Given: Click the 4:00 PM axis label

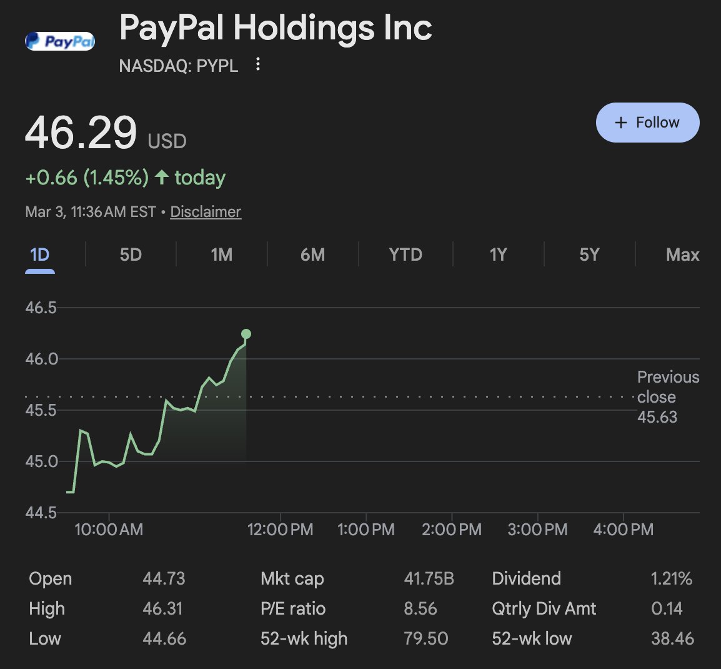Looking at the screenshot, I should [623, 529].
